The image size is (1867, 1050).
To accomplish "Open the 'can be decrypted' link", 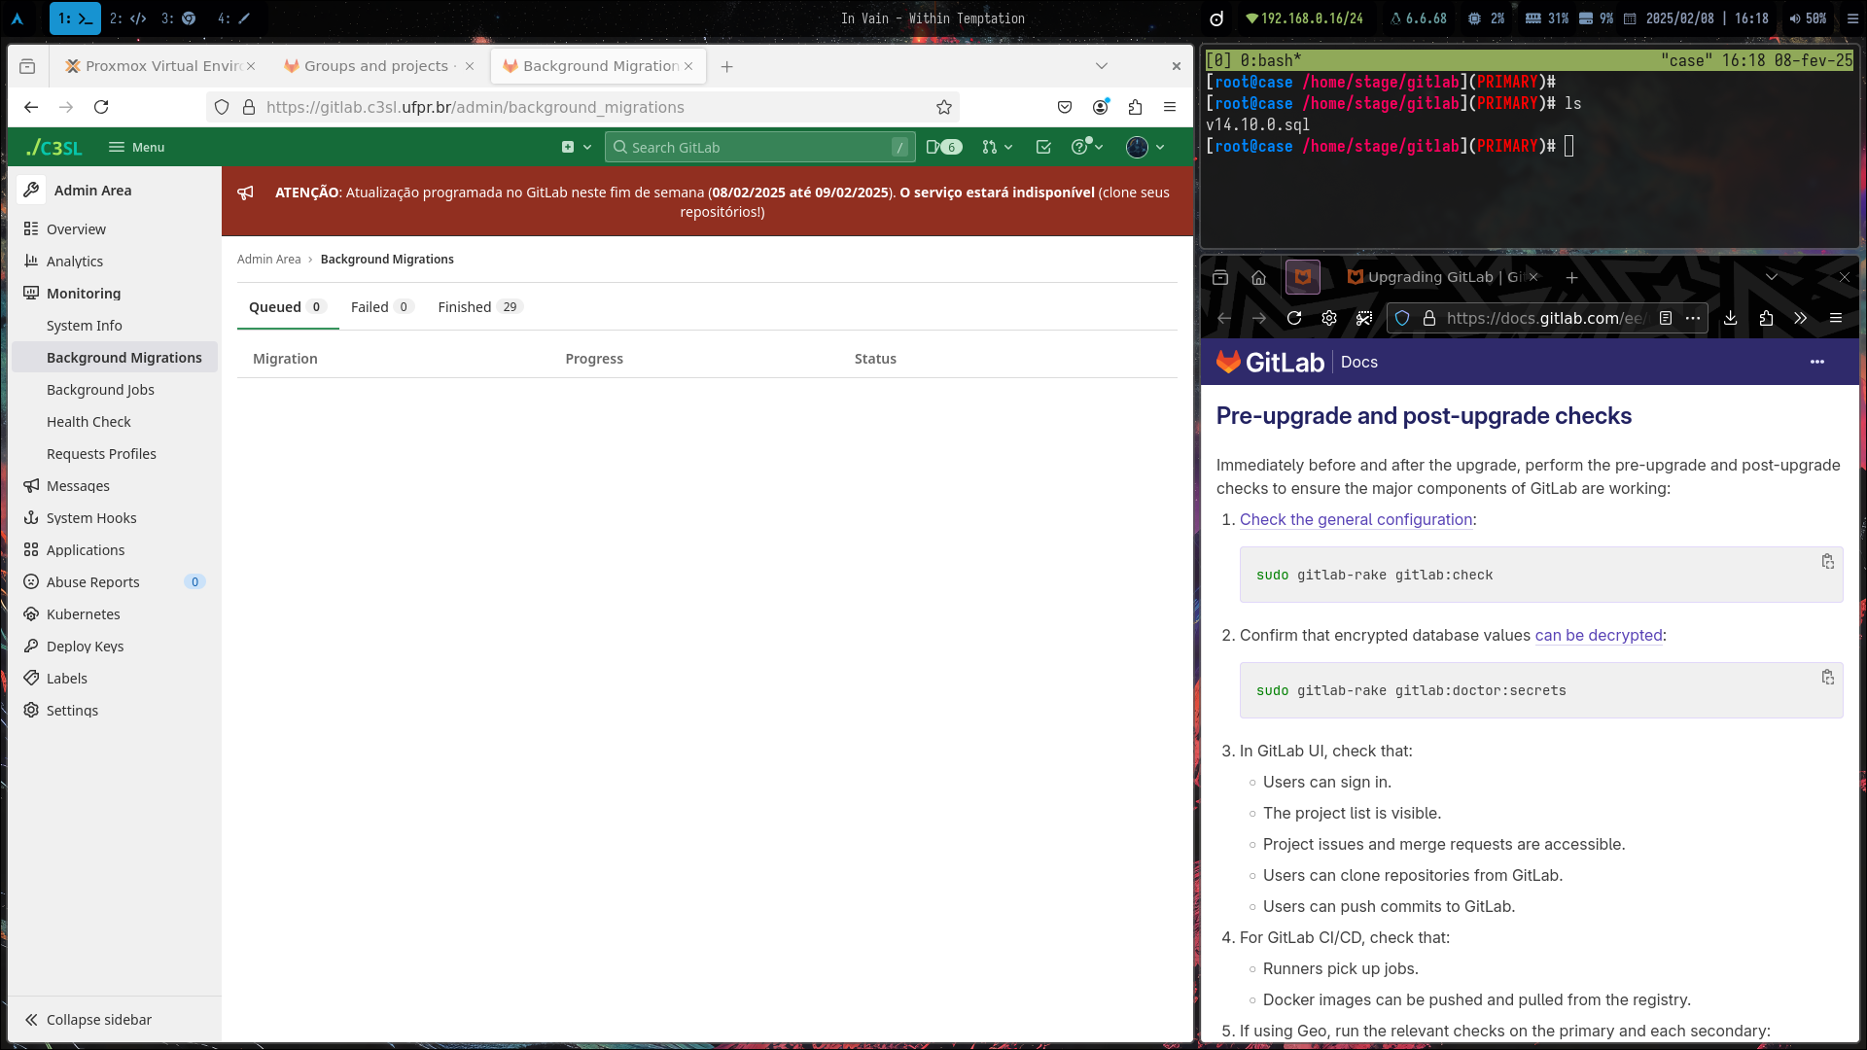I will 1598,635.
